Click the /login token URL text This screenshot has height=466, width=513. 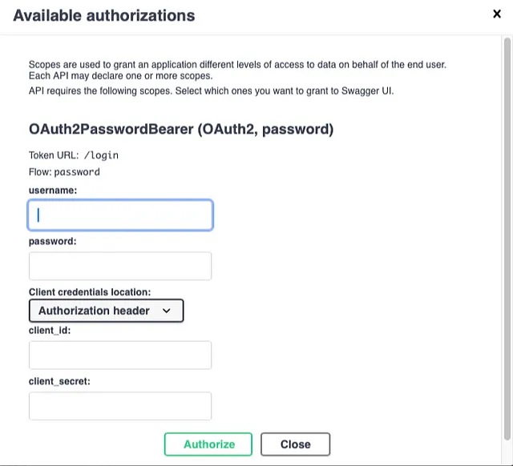point(101,155)
